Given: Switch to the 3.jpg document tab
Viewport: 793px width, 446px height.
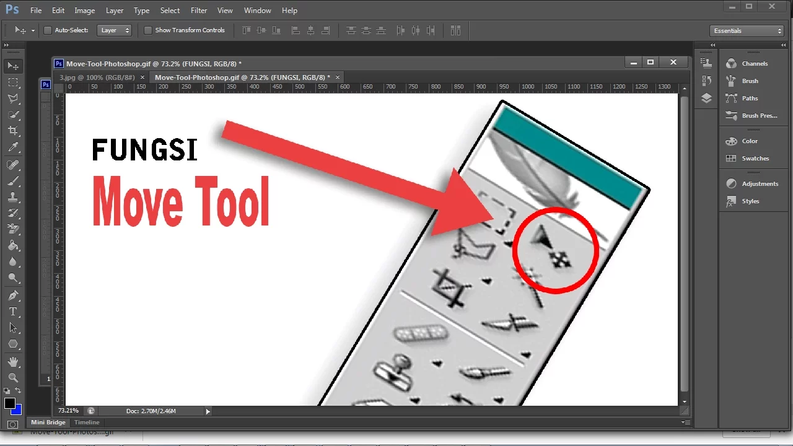Looking at the screenshot, I should (97, 77).
